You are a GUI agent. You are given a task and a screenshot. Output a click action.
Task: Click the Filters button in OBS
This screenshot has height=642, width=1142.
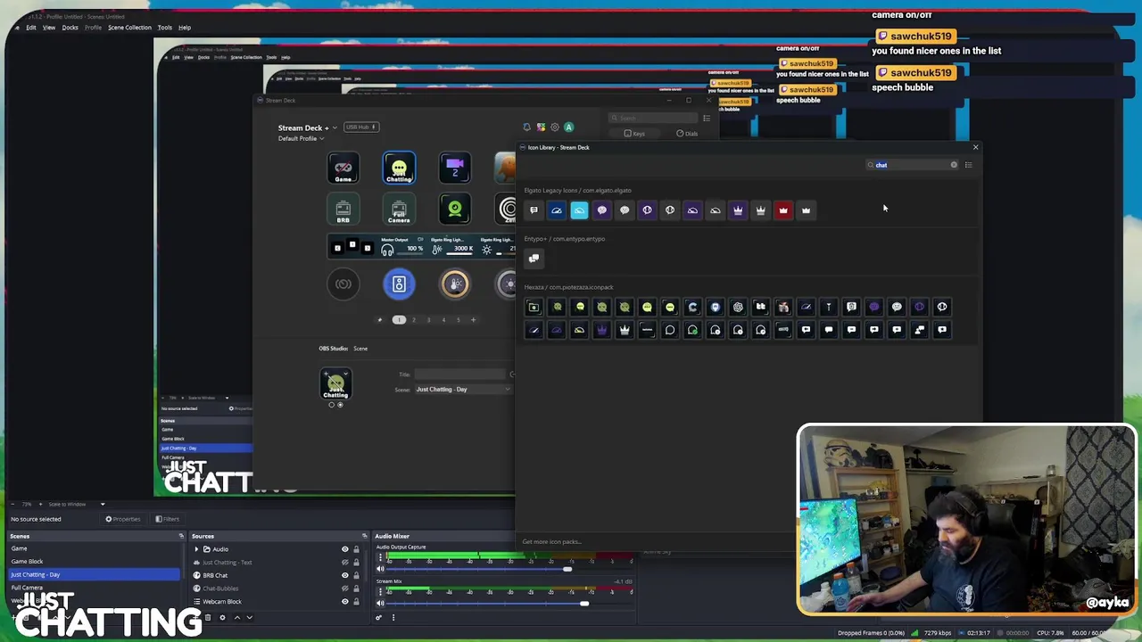click(167, 519)
